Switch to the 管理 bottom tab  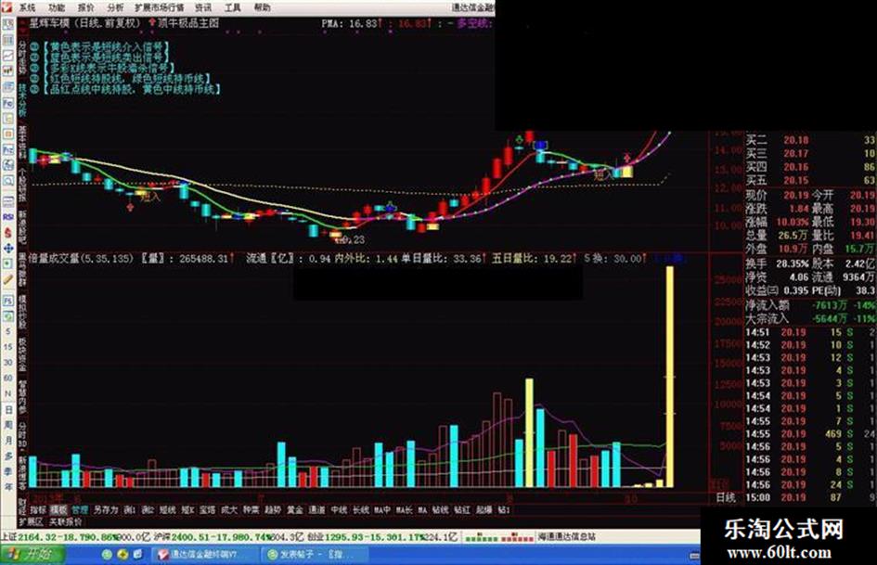pyautogui.click(x=79, y=510)
